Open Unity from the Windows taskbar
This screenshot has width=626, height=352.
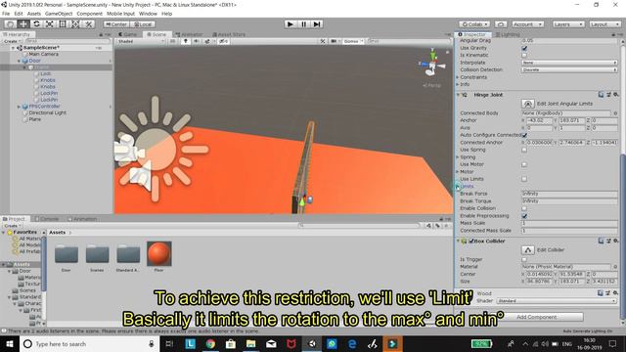(x=311, y=343)
